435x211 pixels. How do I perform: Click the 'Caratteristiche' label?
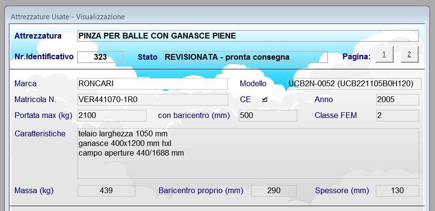40,133
